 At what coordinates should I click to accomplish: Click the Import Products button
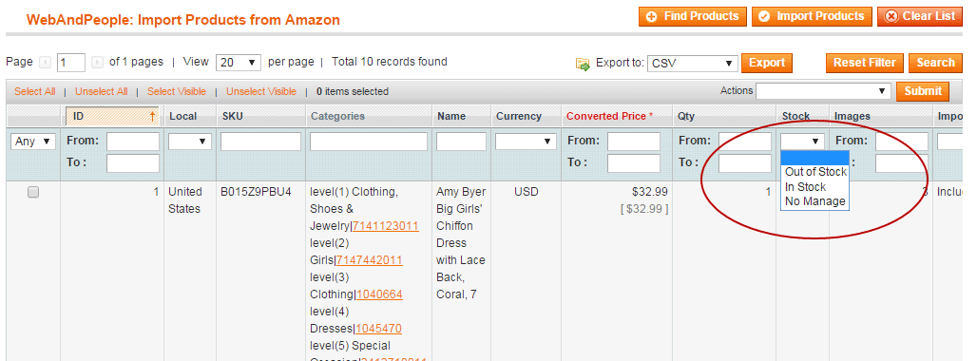[812, 16]
